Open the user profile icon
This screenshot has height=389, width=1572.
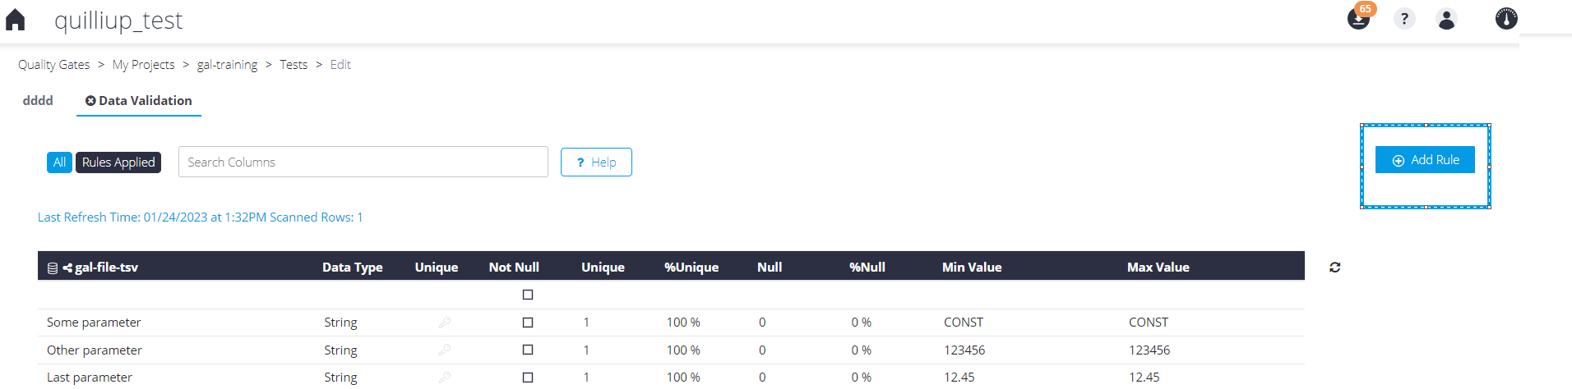[1447, 19]
